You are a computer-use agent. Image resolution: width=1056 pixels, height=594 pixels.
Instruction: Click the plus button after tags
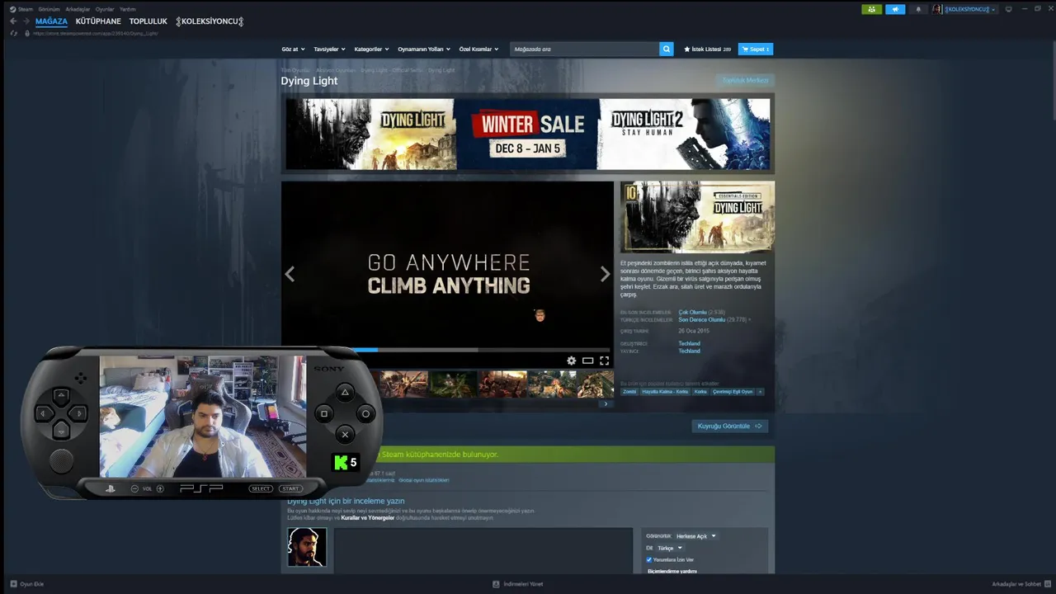click(x=760, y=392)
